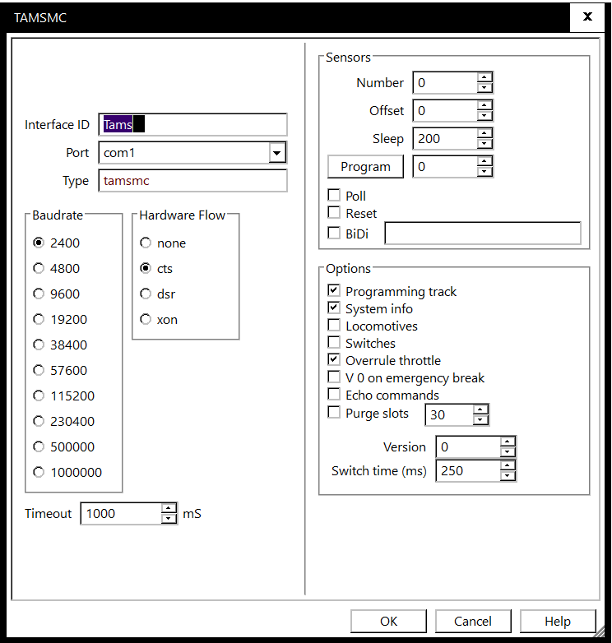Click the OK button
This screenshot has height=643, width=612.
coord(388,621)
